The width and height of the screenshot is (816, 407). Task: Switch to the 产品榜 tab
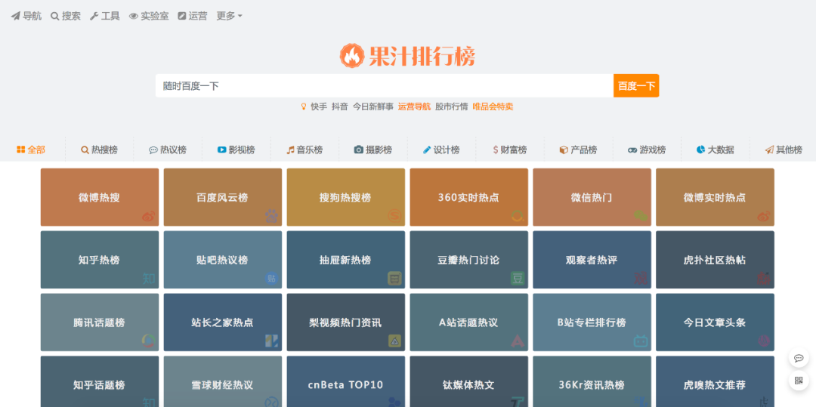click(x=578, y=150)
